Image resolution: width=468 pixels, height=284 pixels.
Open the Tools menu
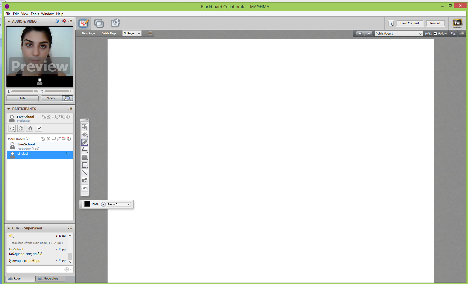tap(35, 14)
